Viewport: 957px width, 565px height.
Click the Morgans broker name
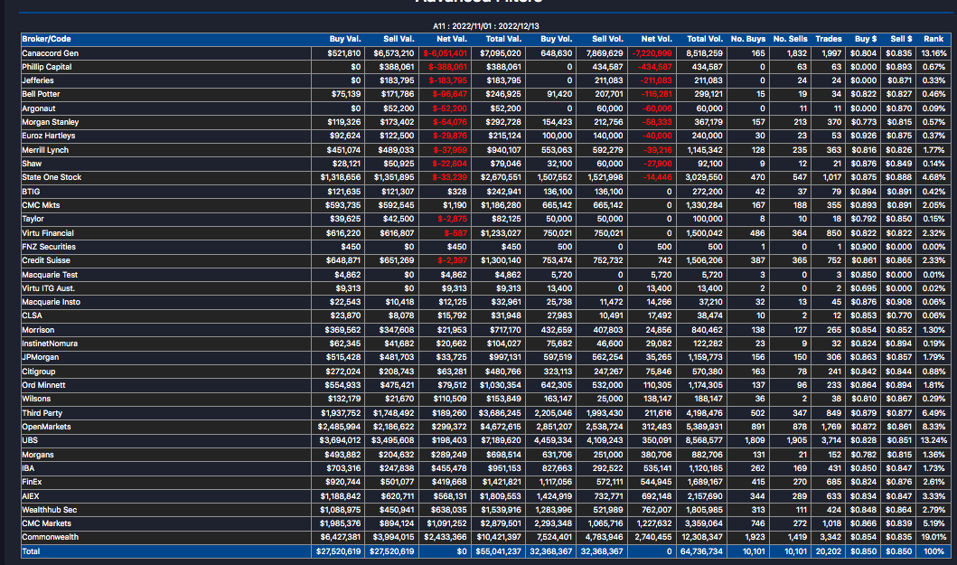tap(38, 455)
